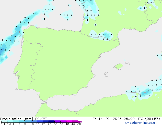Click the Mallorca island on the map

[119, 67]
